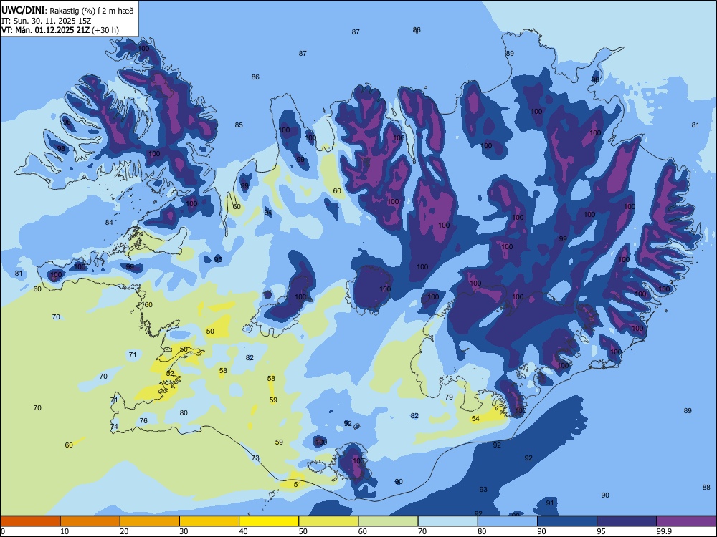Image resolution: width=717 pixels, height=537 pixels.
Task: Click the 'UWC/DINI' model title text
Action: pyautogui.click(x=23, y=11)
